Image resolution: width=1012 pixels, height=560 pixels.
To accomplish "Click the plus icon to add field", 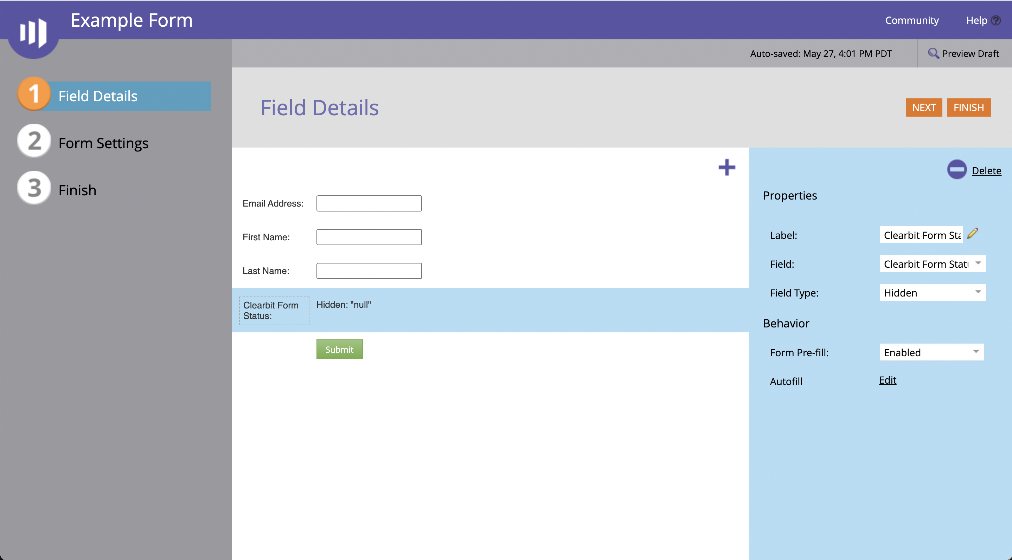I will coord(727,168).
